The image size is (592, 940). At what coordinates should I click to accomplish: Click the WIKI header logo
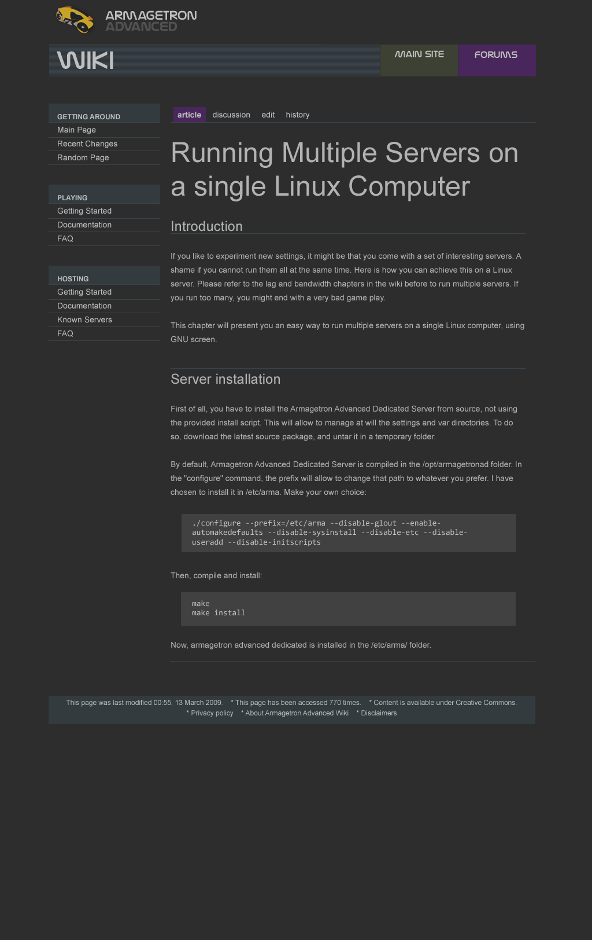pyautogui.click(x=86, y=60)
